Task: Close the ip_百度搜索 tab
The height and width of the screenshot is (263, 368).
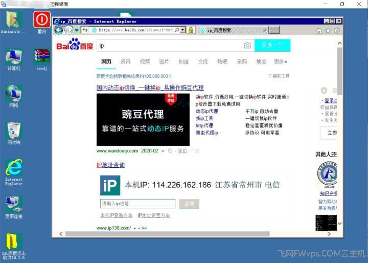Action: click(x=265, y=30)
